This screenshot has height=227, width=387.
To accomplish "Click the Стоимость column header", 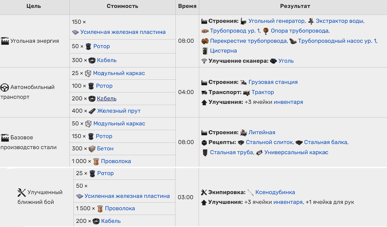I will (x=123, y=6).
